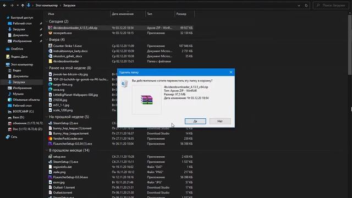The height and width of the screenshot is (198, 352).
Task: Open BOOTCAMP (C:) drive
Action: tap(23, 111)
